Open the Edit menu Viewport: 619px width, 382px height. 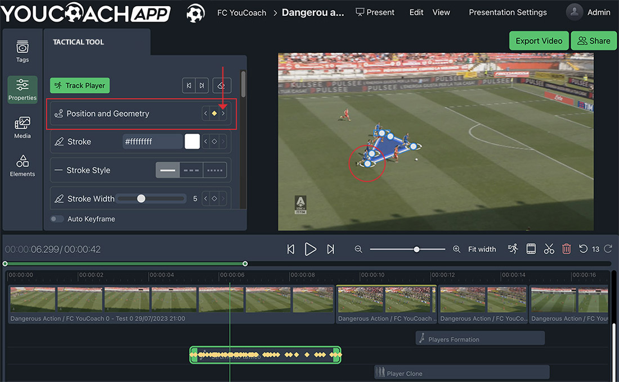click(416, 12)
